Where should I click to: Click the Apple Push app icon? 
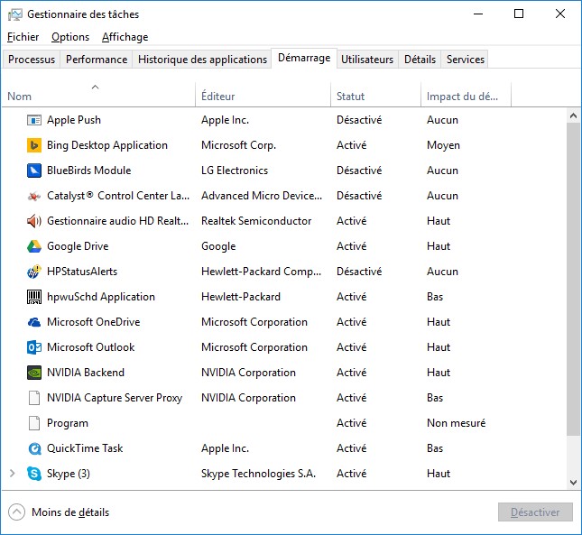pyautogui.click(x=34, y=120)
